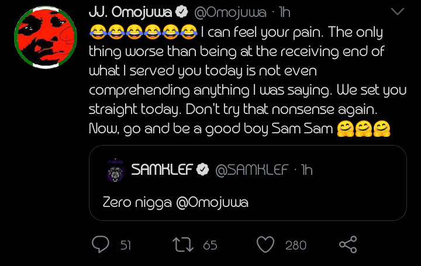View the 280 likes count
The width and height of the screenshot is (421, 266).
coord(295,246)
